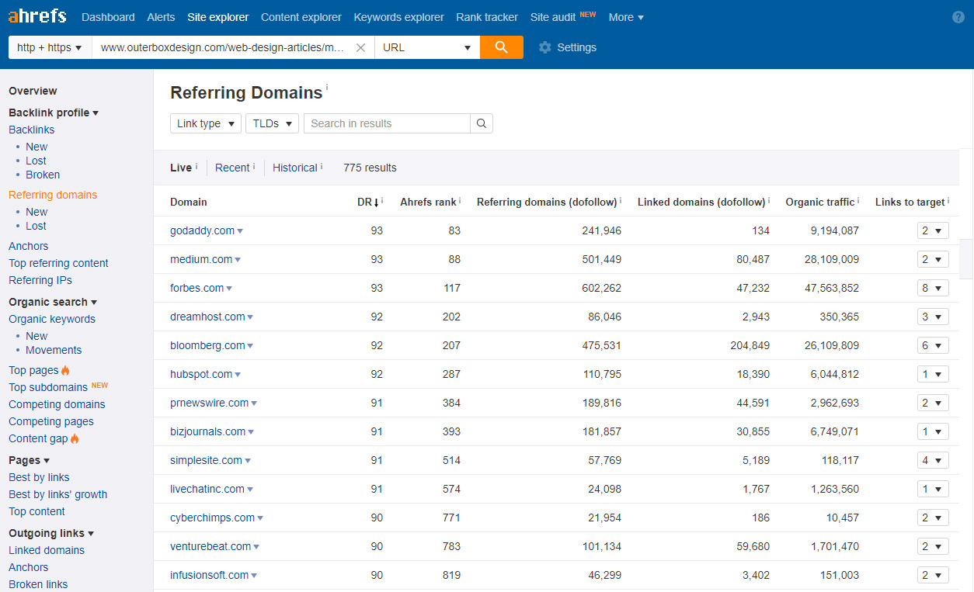The image size is (974, 592).
Task: Click the orange search magnifier button
Action: (x=502, y=47)
